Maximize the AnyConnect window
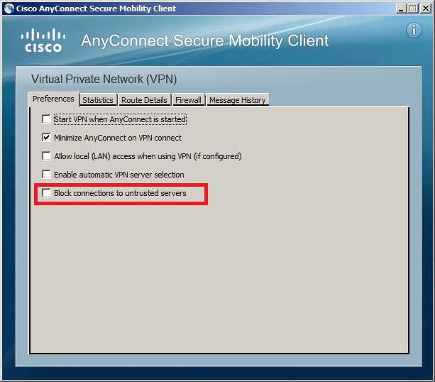The height and width of the screenshot is (382, 435). coord(413,9)
